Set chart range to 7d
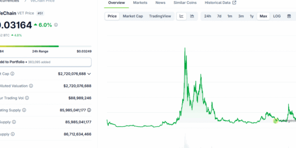Viewport: 296px width, 148px height. click(x=219, y=16)
